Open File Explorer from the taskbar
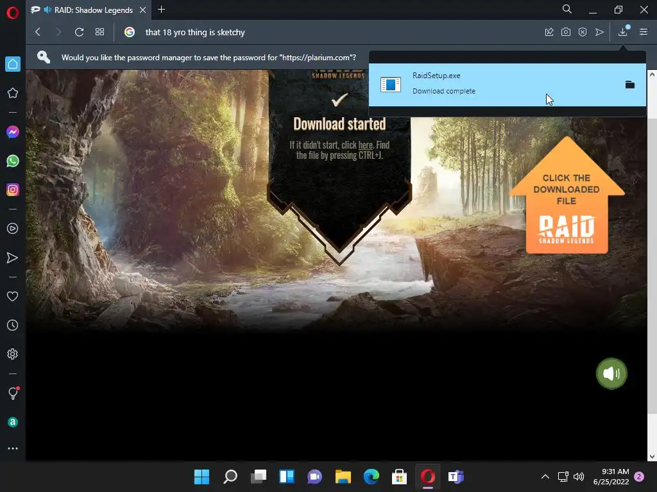 coord(343,477)
